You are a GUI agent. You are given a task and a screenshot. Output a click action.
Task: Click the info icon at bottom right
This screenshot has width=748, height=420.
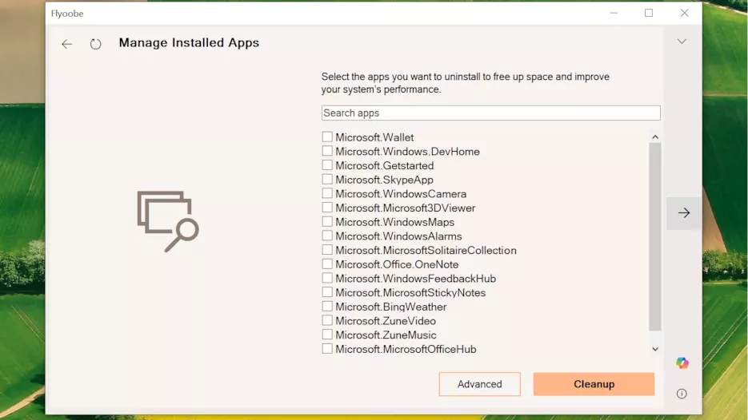point(682,394)
